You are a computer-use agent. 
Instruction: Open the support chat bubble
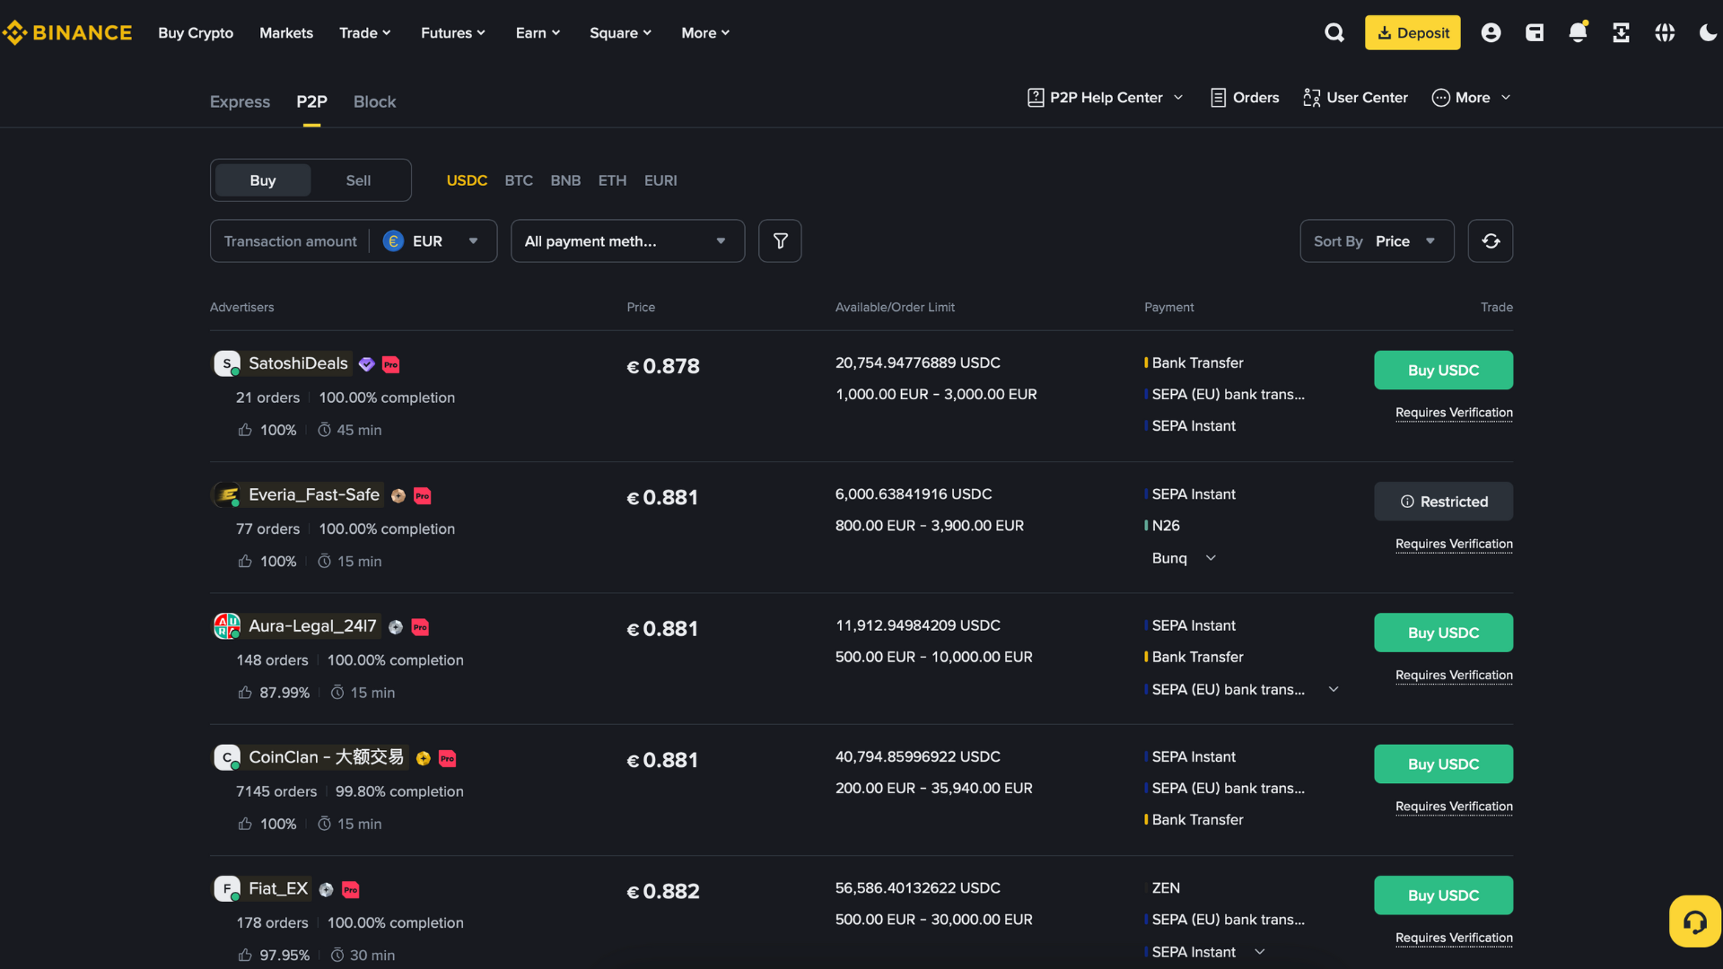pyautogui.click(x=1694, y=921)
